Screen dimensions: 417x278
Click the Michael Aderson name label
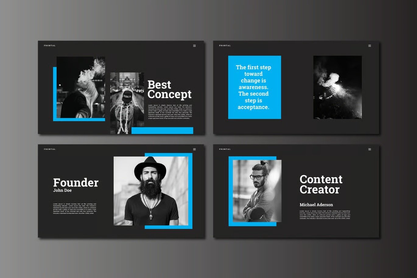click(x=316, y=205)
